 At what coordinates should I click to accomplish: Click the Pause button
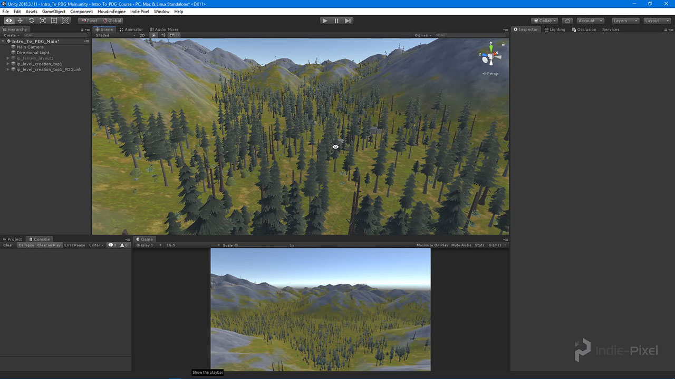[336, 21]
